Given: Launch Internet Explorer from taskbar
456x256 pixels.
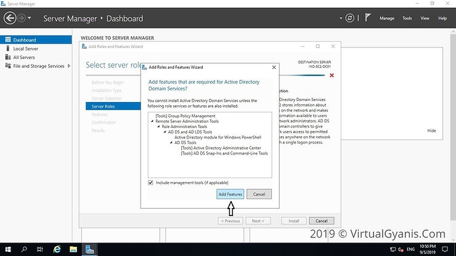Looking at the screenshot, I should coord(57,249).
